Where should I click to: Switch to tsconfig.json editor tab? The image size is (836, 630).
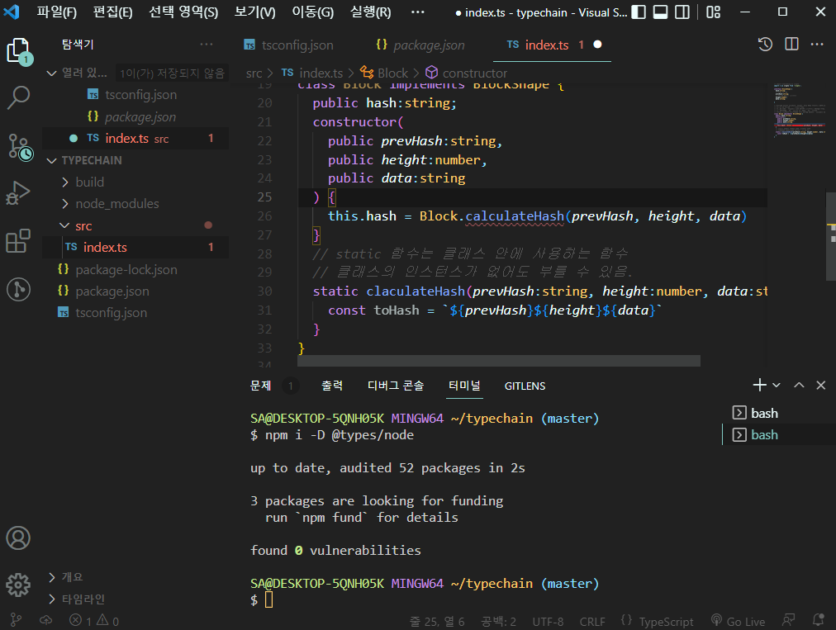pyautogui.click(x=288, y=45)
